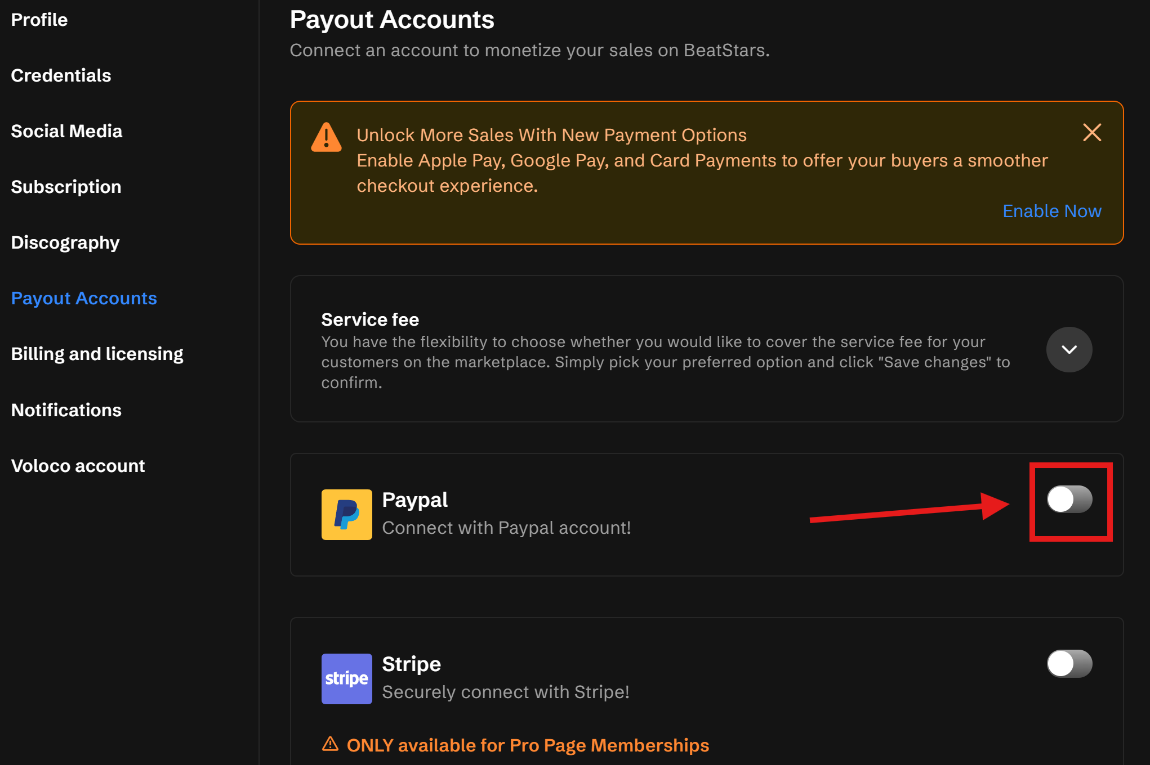This screenshot has width=1150, height=765.
Task: Navigate to Subscription settings
Action: [66, 187]
